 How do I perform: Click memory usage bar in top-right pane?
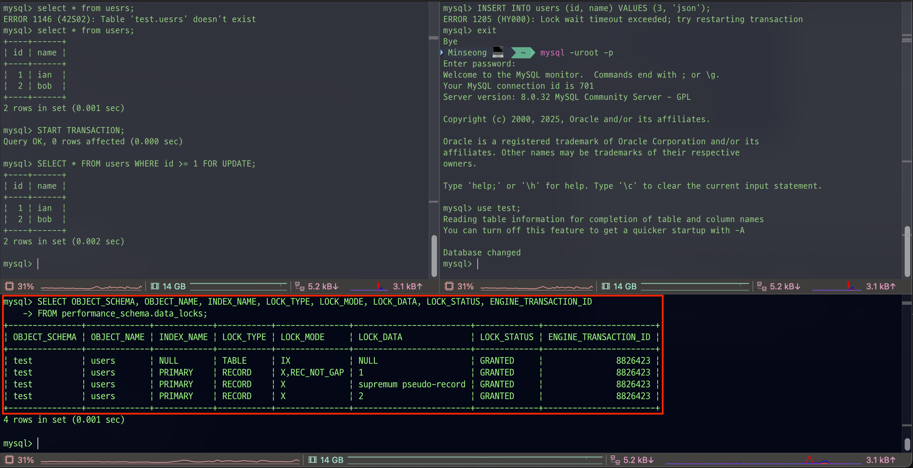[x=695, y=286]
